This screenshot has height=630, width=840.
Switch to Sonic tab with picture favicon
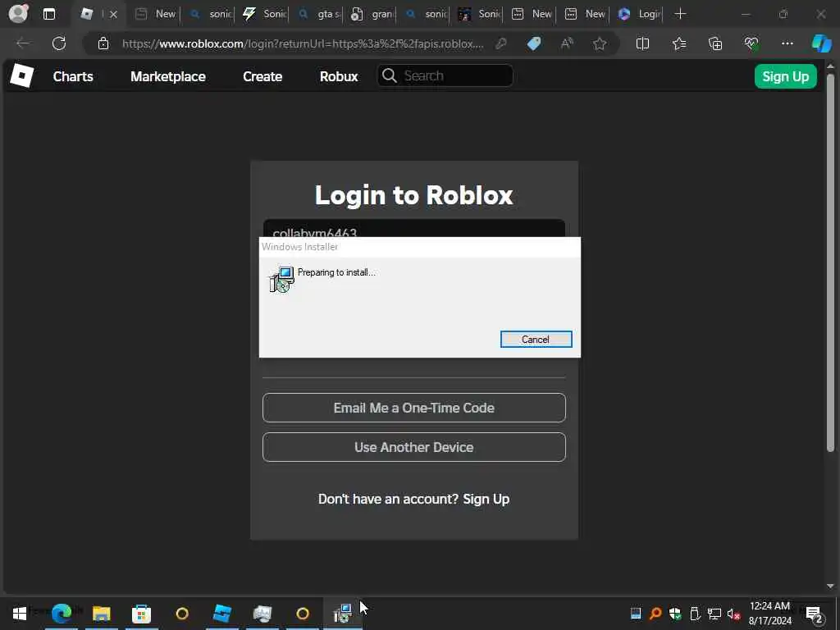click(x=479, y=14)
